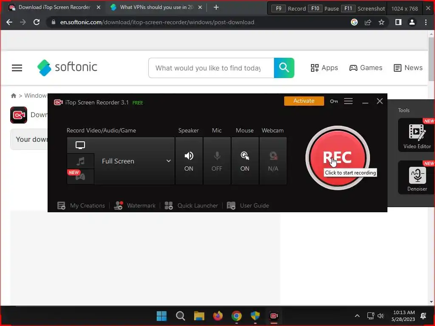Open File Explorer from taskbar
435x326 pixels.
(x=199, y=316)
